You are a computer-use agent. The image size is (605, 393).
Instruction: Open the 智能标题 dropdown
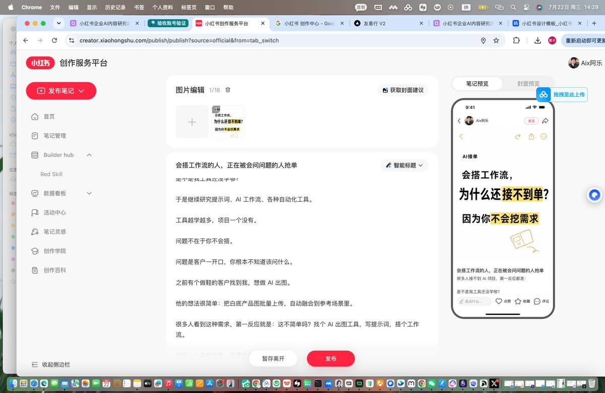coord(404,165)
